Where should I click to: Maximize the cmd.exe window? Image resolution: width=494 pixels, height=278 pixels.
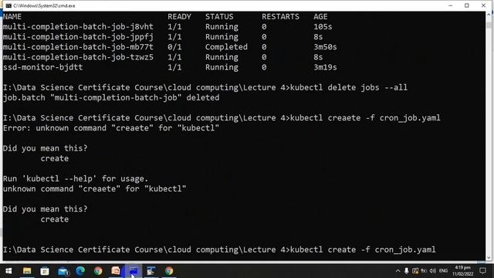467,5
